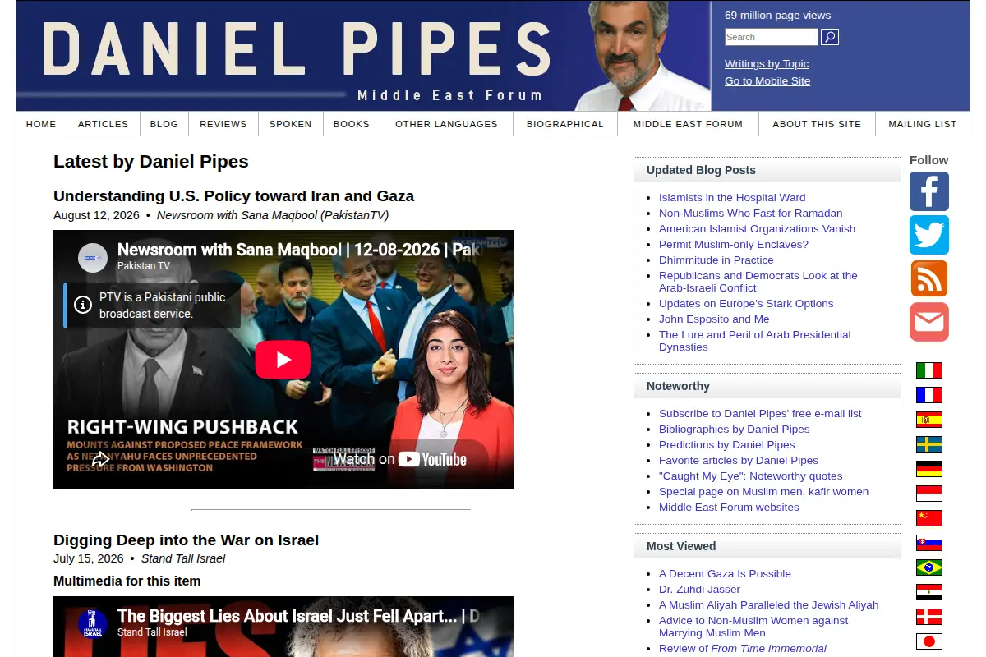
Task: Open Dhimmitude in Practice post
Action: [x=716, y=260]
